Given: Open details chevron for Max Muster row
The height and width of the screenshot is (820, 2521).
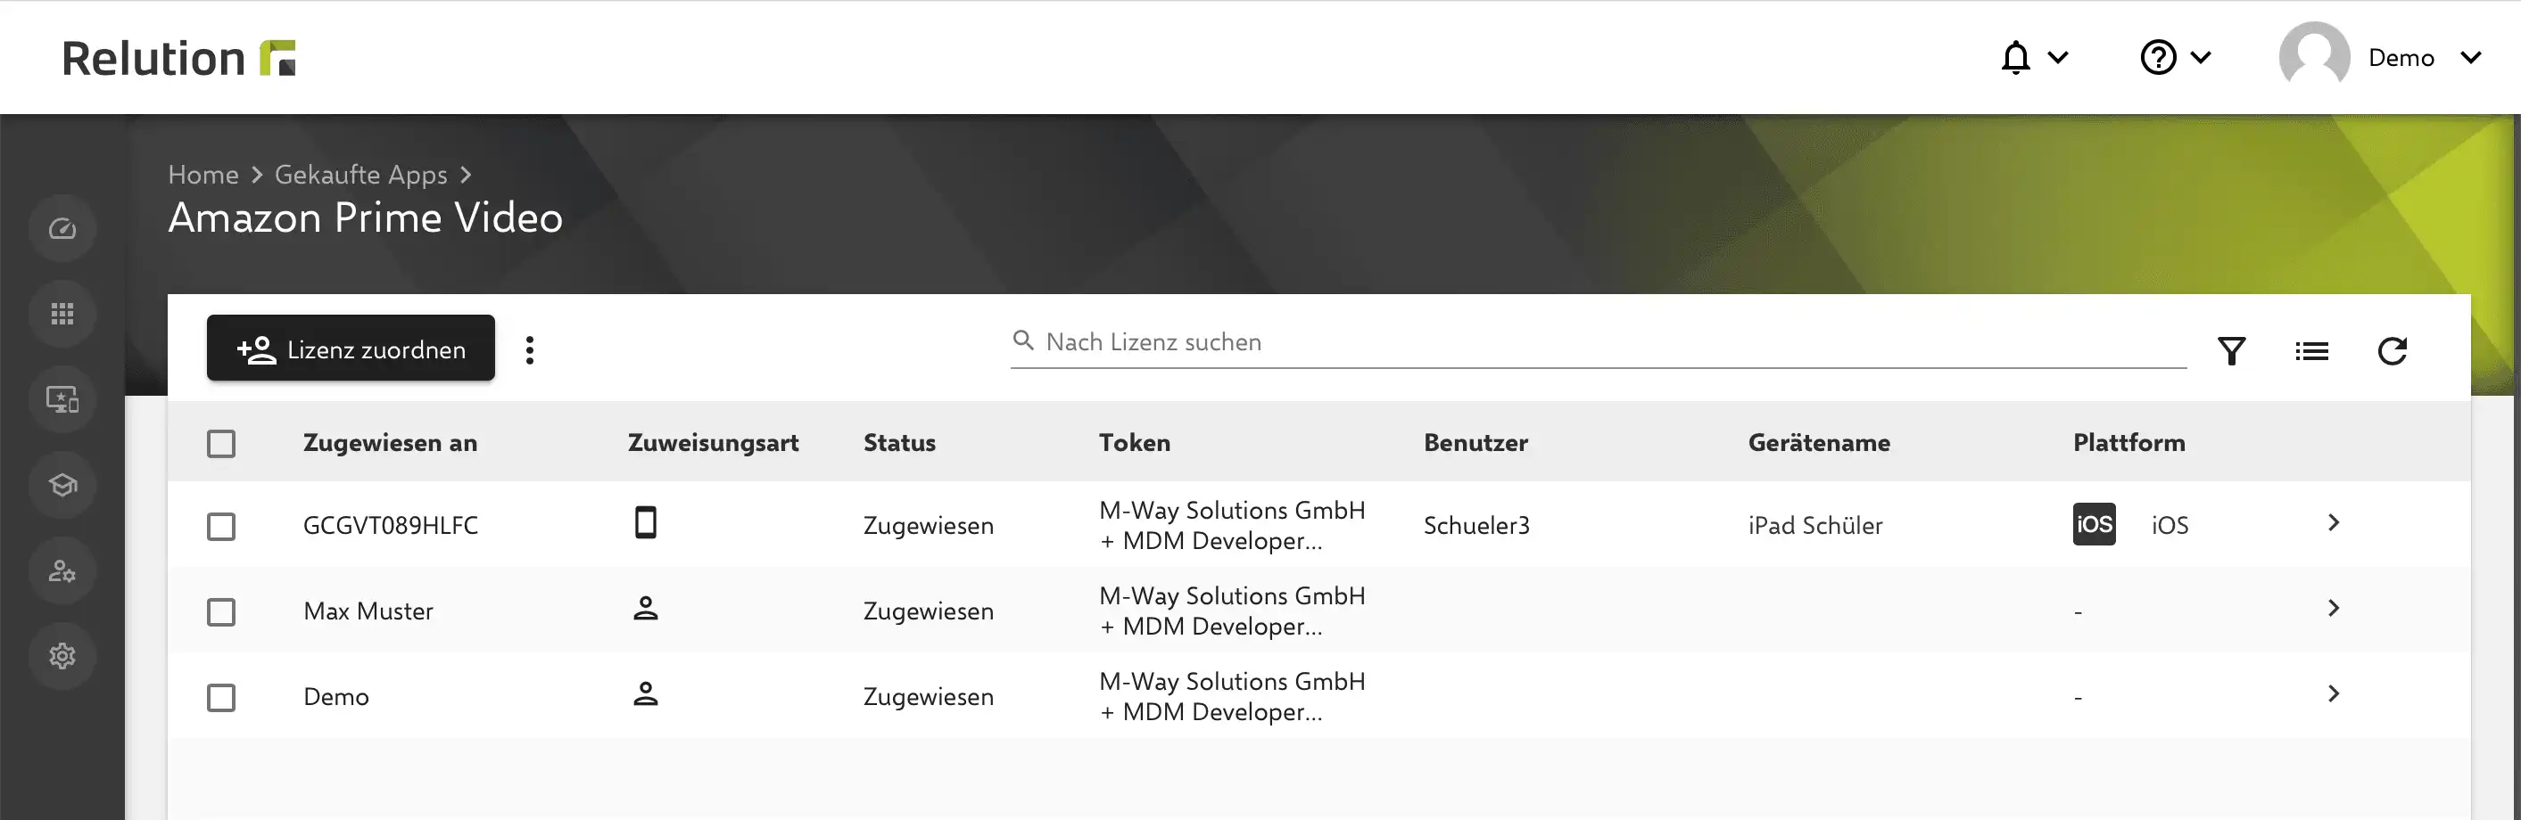Looking at the screenshot, I should (2334, 608).
